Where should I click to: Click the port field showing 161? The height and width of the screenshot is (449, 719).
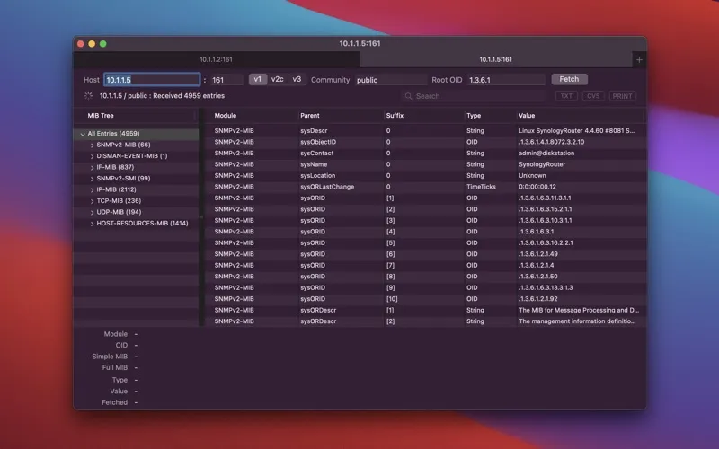226,80
